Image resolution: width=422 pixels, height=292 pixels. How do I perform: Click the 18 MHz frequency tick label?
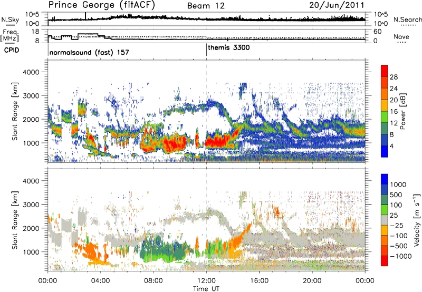tap(35, 31)
